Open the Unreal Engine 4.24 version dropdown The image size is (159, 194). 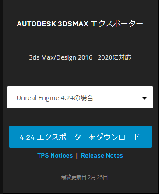pyautogui.click(x=80, y=97)
